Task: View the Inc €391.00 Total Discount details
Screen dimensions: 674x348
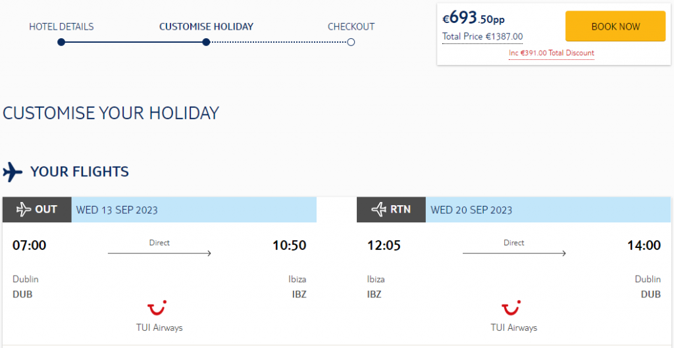Action: tap(552, 53)
